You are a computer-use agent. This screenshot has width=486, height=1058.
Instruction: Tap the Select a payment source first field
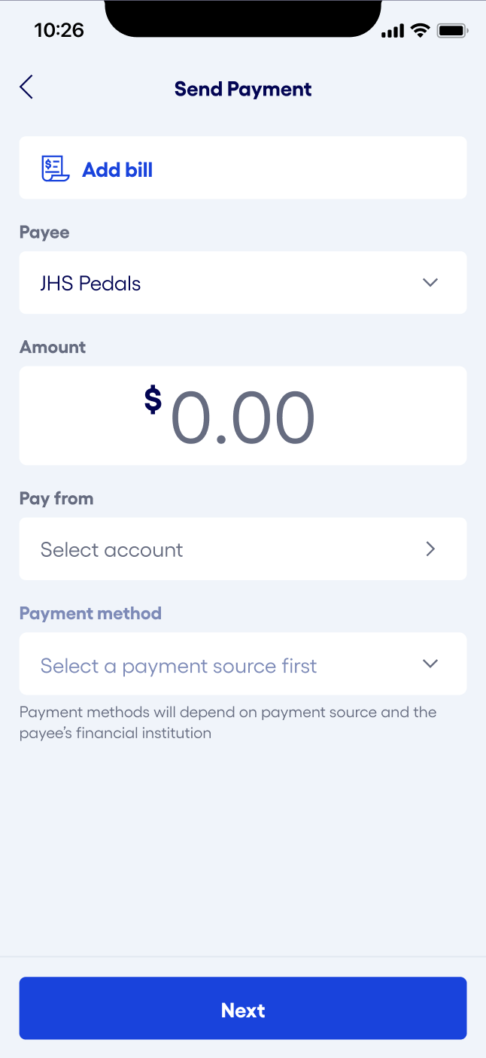(x=178, y=664)
